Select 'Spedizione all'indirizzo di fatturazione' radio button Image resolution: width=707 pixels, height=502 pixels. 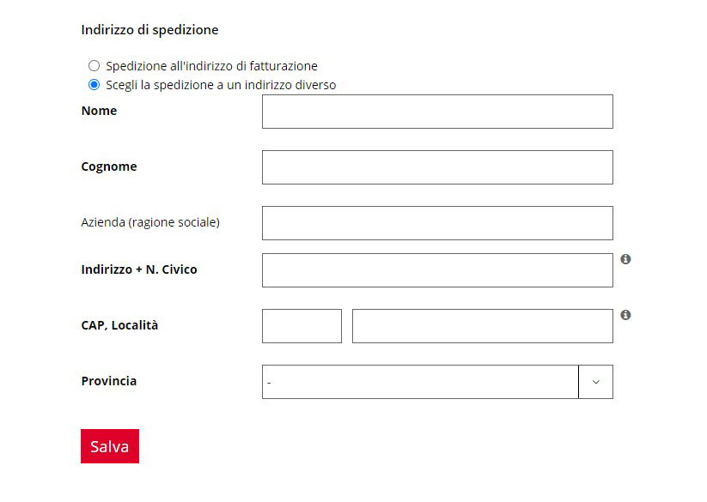click(x=94, y=66)
